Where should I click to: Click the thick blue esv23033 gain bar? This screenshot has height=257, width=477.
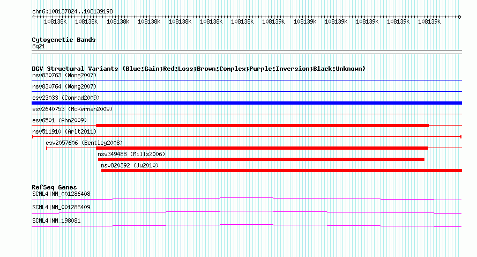(247, 103)
